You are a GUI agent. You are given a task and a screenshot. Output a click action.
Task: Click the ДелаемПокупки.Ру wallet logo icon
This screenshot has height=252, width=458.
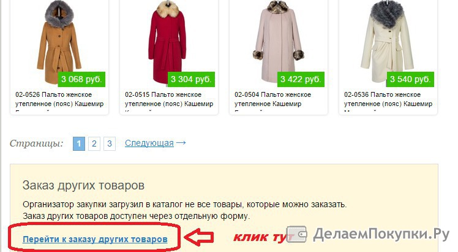click(296, 234)
